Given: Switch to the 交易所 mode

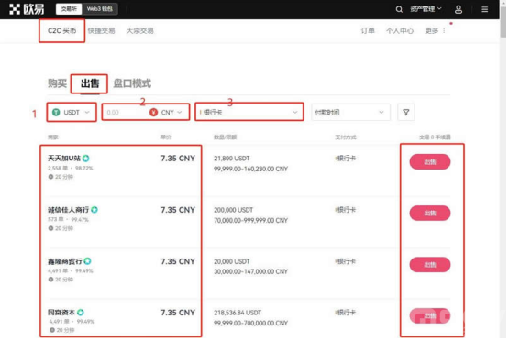Looking at the screenshot, I should click(x=69, y=9).
